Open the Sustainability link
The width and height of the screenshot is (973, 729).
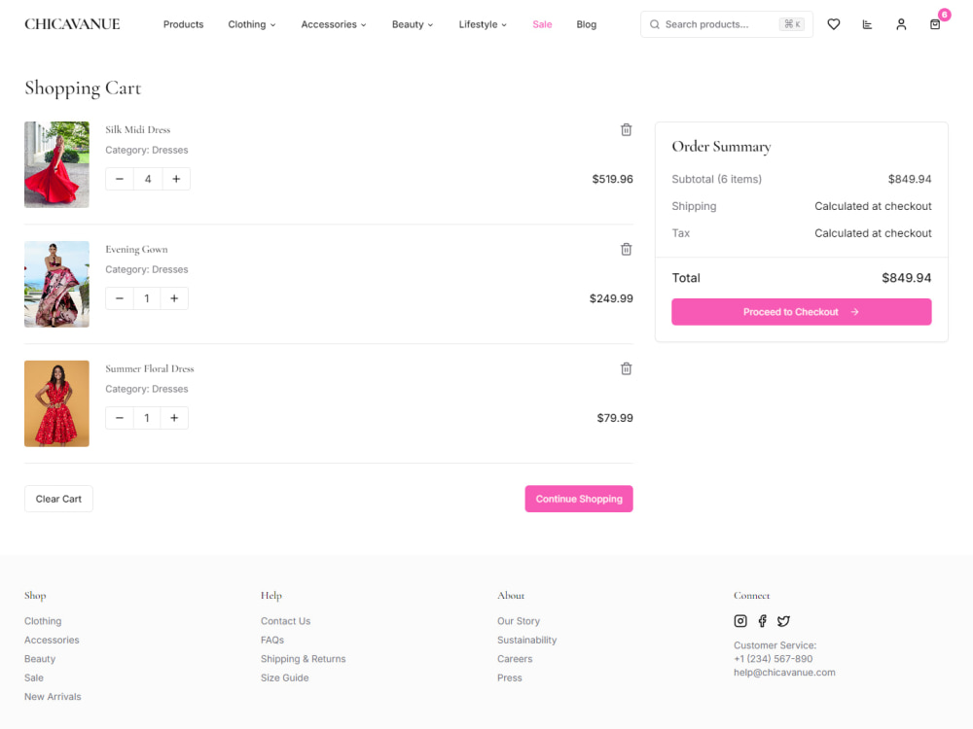(x=526, y=640)
